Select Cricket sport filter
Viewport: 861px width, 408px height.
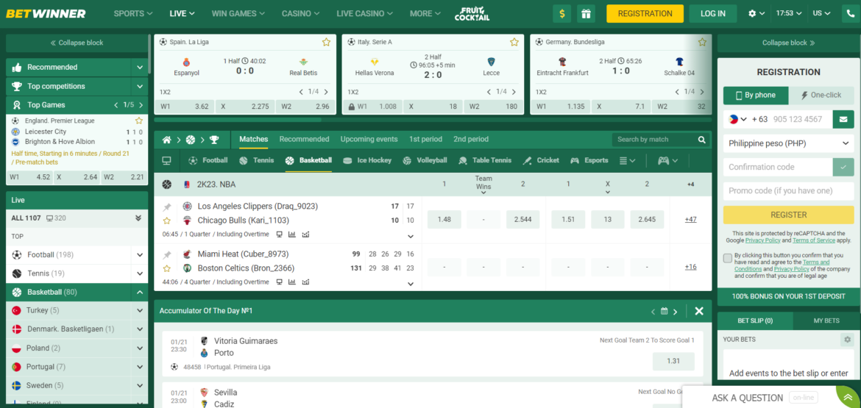[541, 161]
